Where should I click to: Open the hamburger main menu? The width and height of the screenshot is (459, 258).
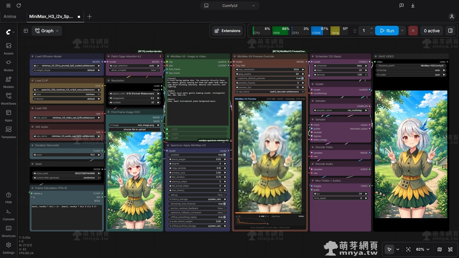[x=8, y=6]
